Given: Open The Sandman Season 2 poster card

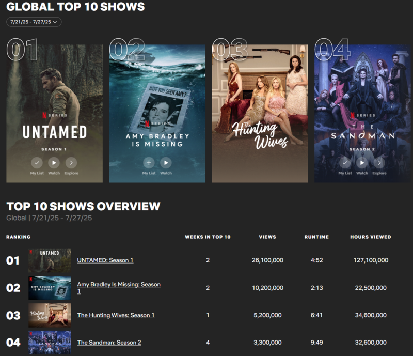Looking at the screenshot, I should click(362, 113).
